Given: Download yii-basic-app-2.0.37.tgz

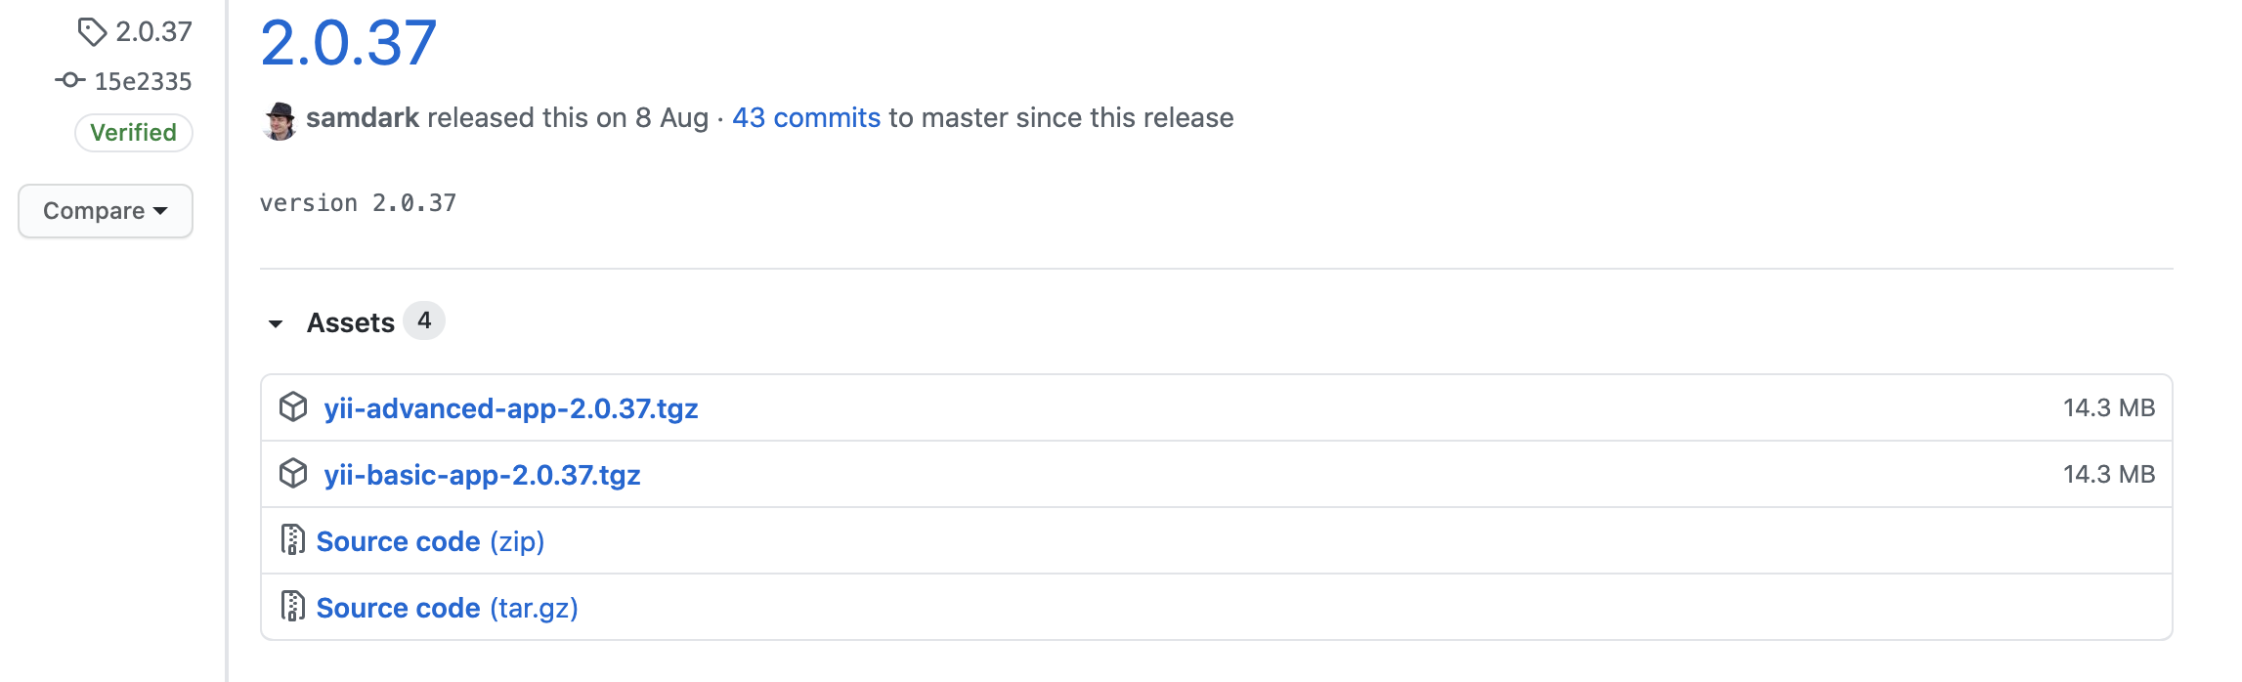Looking at the screenshot, I should 483,475.
